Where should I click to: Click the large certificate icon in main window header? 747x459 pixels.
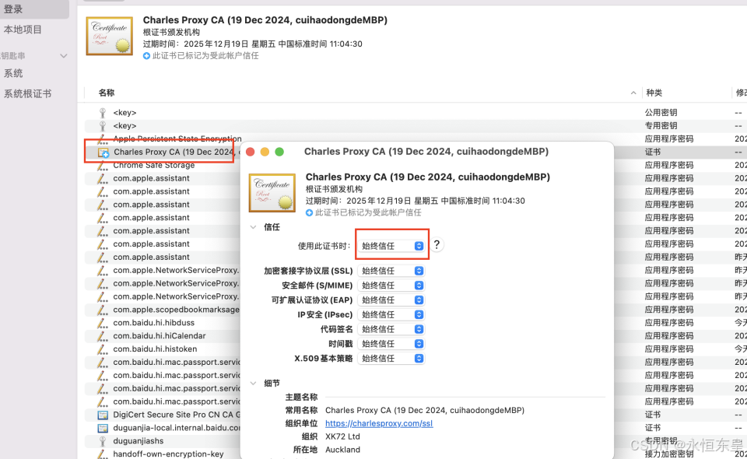click(110, 36)
